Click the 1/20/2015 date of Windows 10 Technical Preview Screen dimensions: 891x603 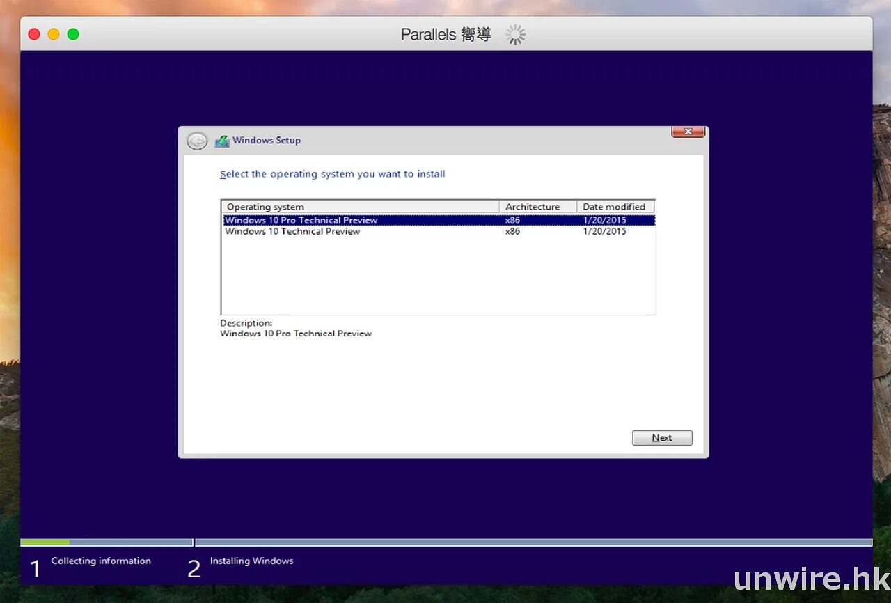pos(604,231)
